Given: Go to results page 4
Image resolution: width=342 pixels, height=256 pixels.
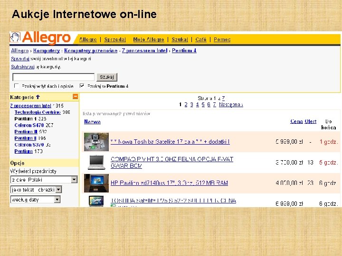Looking at the screenshot, I should 198,104.
